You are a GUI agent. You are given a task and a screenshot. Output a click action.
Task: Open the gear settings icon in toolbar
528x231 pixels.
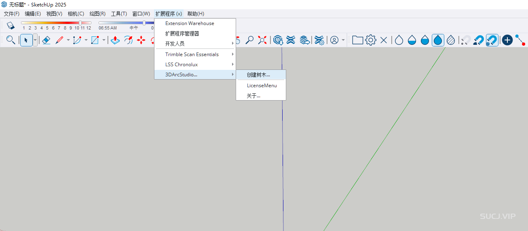pos(371,40)
